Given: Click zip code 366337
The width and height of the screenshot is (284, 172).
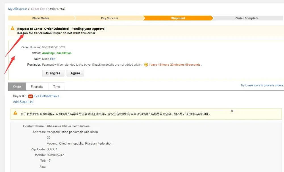Looking at the screenshot, I should point(52,149).
